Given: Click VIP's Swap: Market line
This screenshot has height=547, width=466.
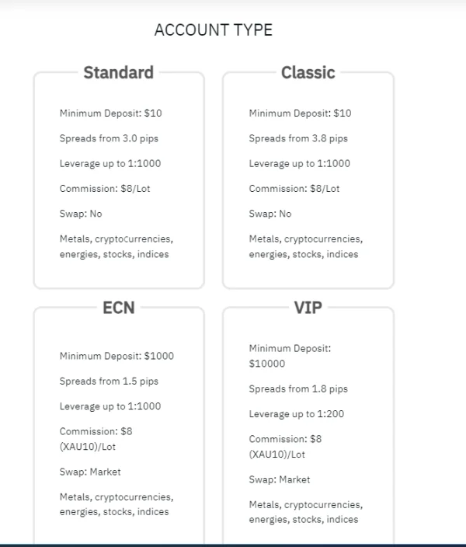Looking at the screenshot, I should tap(280, 479).
